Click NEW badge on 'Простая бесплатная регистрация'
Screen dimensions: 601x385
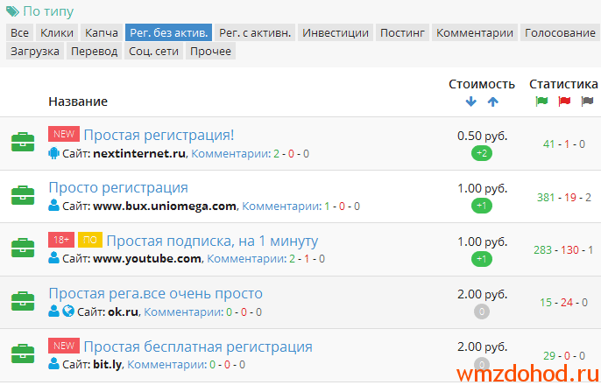[64, 346]
